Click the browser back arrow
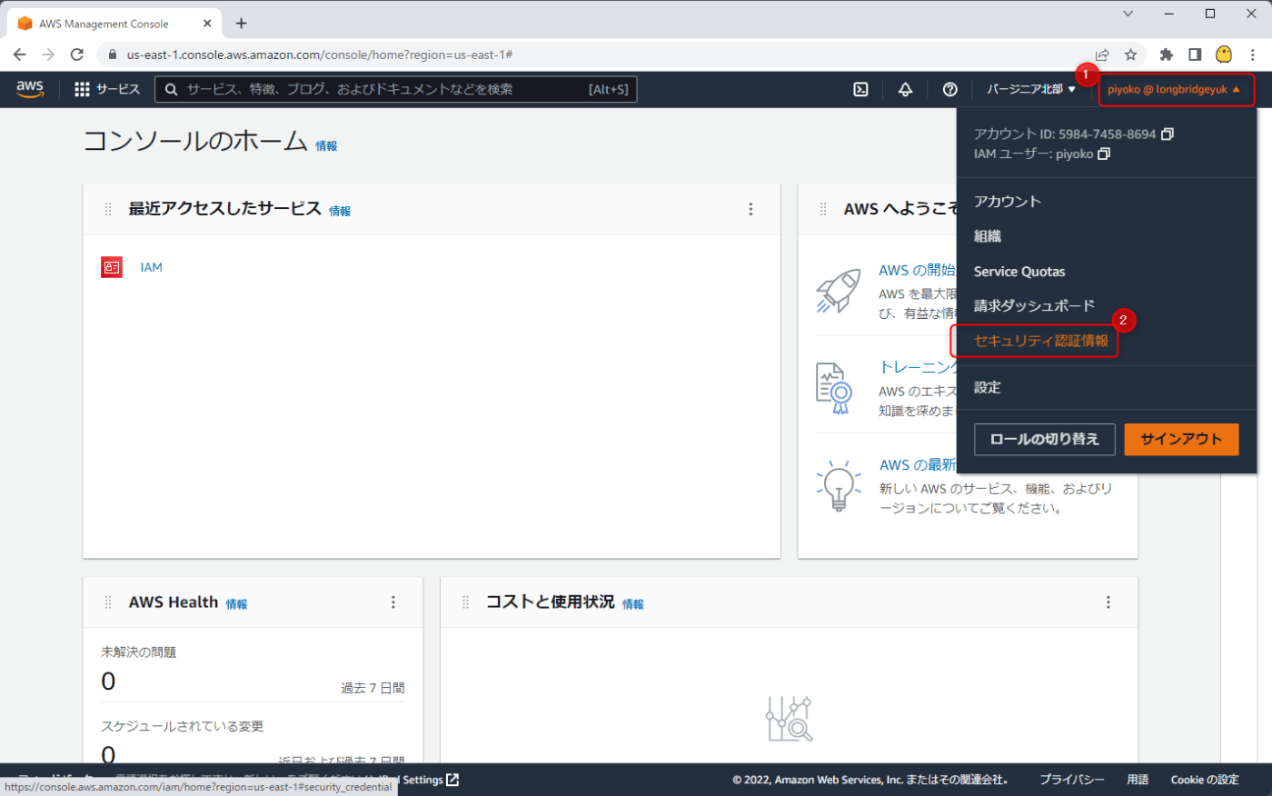 click(20, 55)
